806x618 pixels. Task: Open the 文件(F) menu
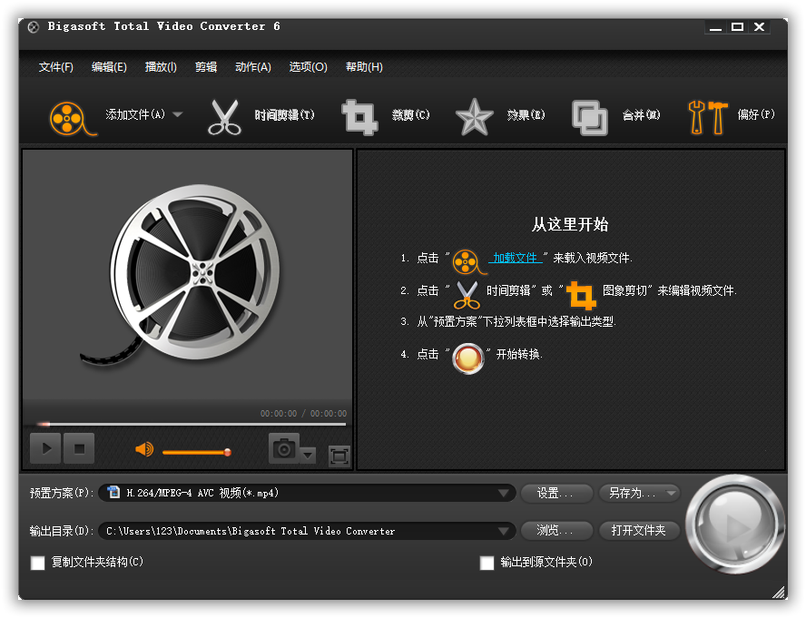56,67
